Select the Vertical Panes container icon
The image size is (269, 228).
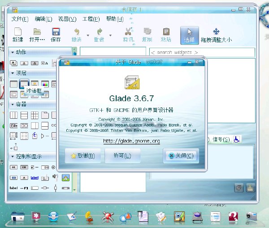45,125
